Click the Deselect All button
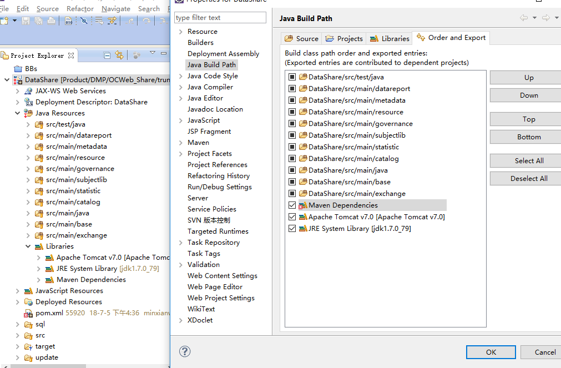 [529, 178]
